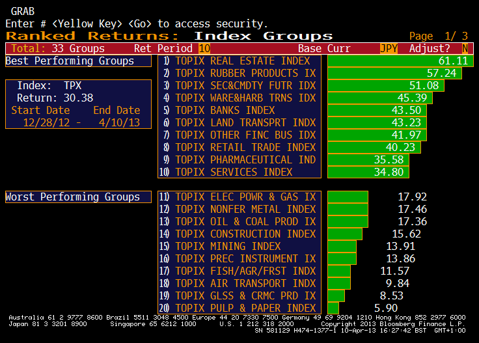Click the GRAB label at top
This screenshot has width=479, height=343.
23,11
